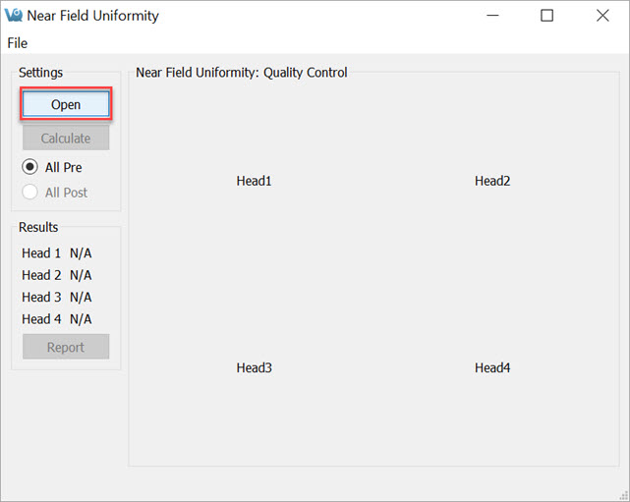Viewport: 630px width, 502px height.
Task: Click the Head1 image pane
Action: (x=254, y=181)
